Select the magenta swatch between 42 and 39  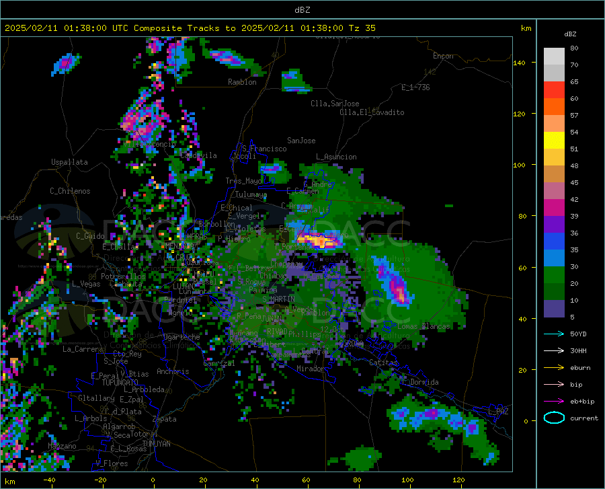click(554, 208)
